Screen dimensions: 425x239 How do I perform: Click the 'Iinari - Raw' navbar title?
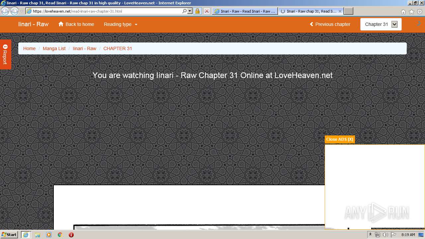33,24
